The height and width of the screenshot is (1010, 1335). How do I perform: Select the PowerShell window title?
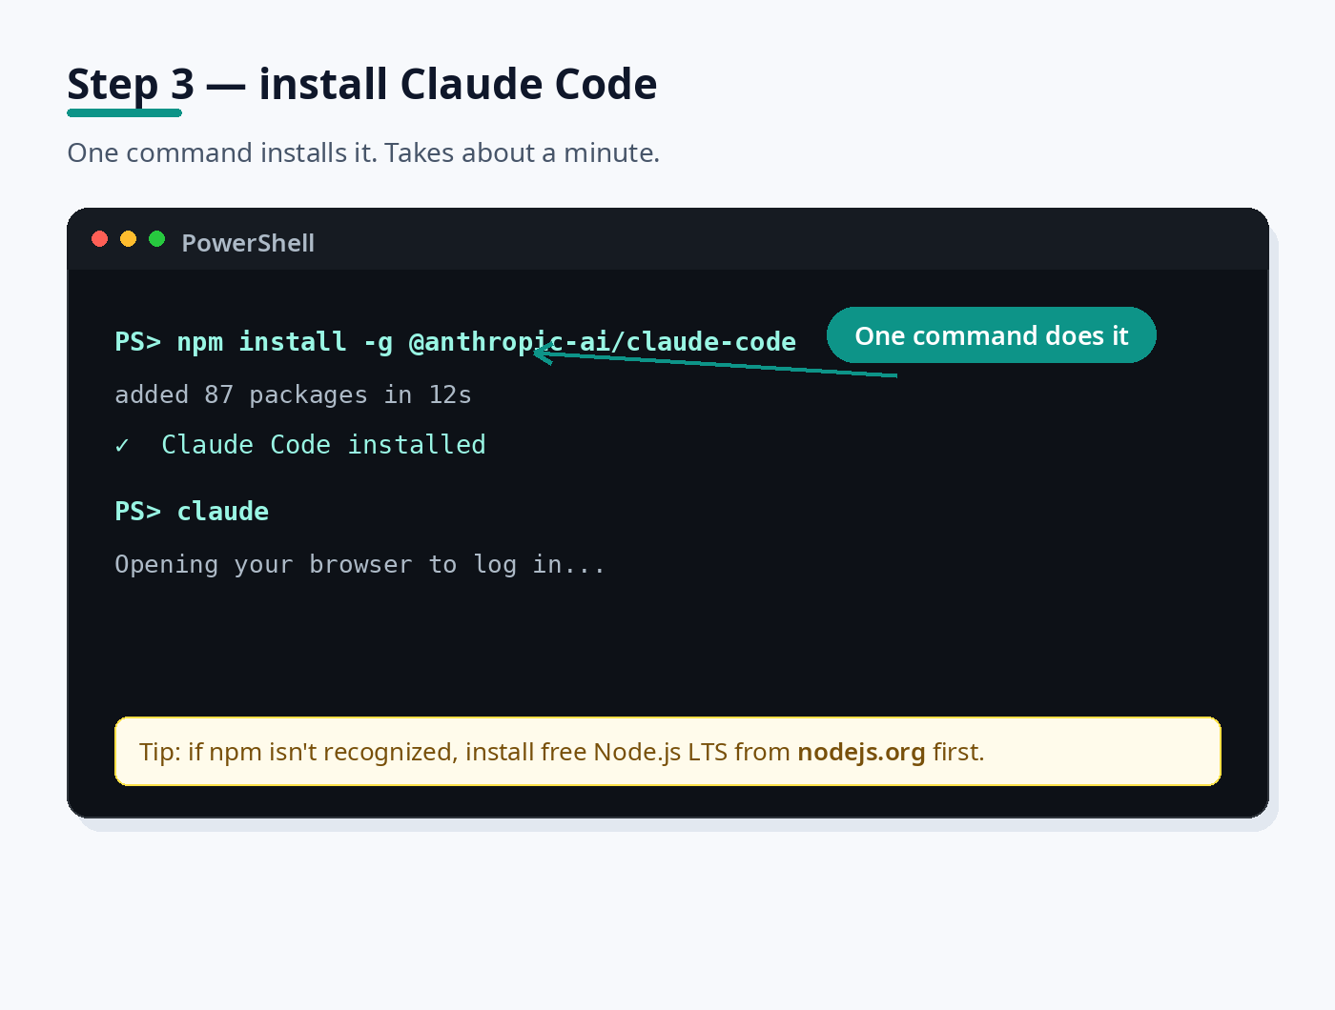(248, 243)
